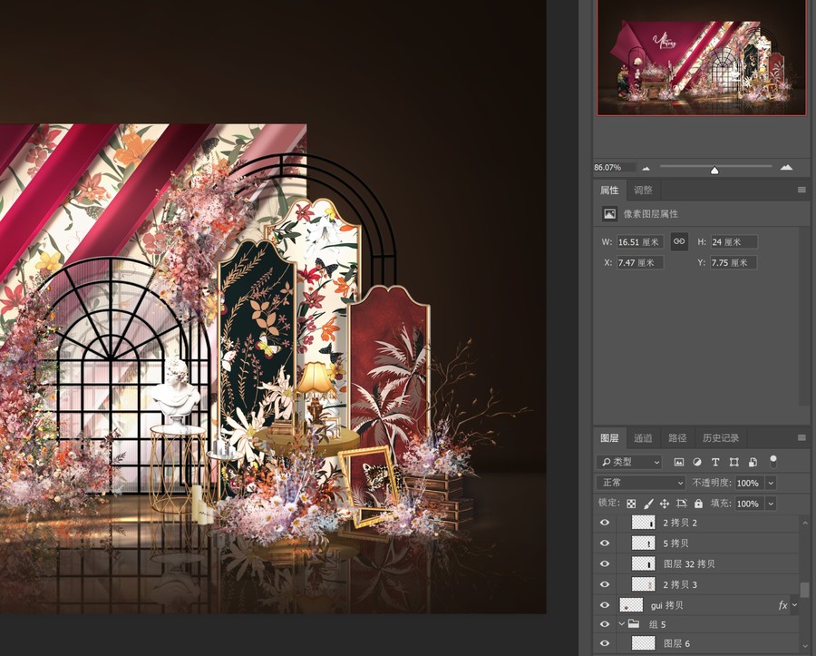The height and width of the screenshot is (656, 816).
Task: Move the navigator zoom slider handle
Action: coord(714,170)
